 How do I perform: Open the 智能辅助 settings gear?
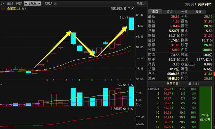pyautogui.click(x=125, y=8)
